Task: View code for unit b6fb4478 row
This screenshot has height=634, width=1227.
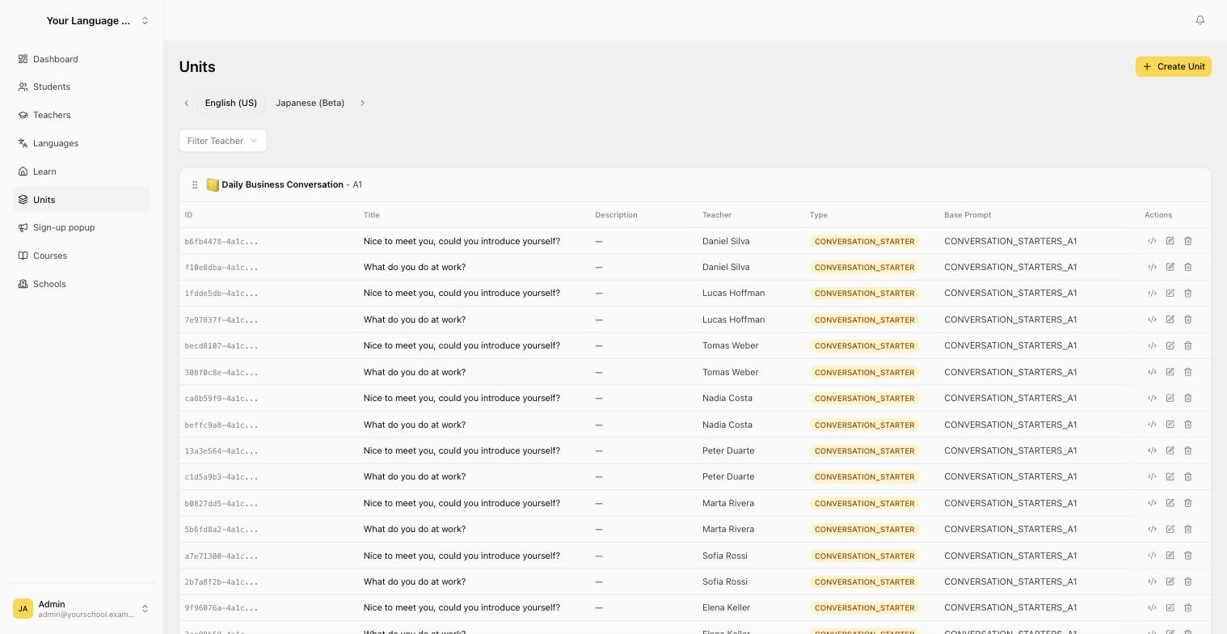Action: 1152,241
